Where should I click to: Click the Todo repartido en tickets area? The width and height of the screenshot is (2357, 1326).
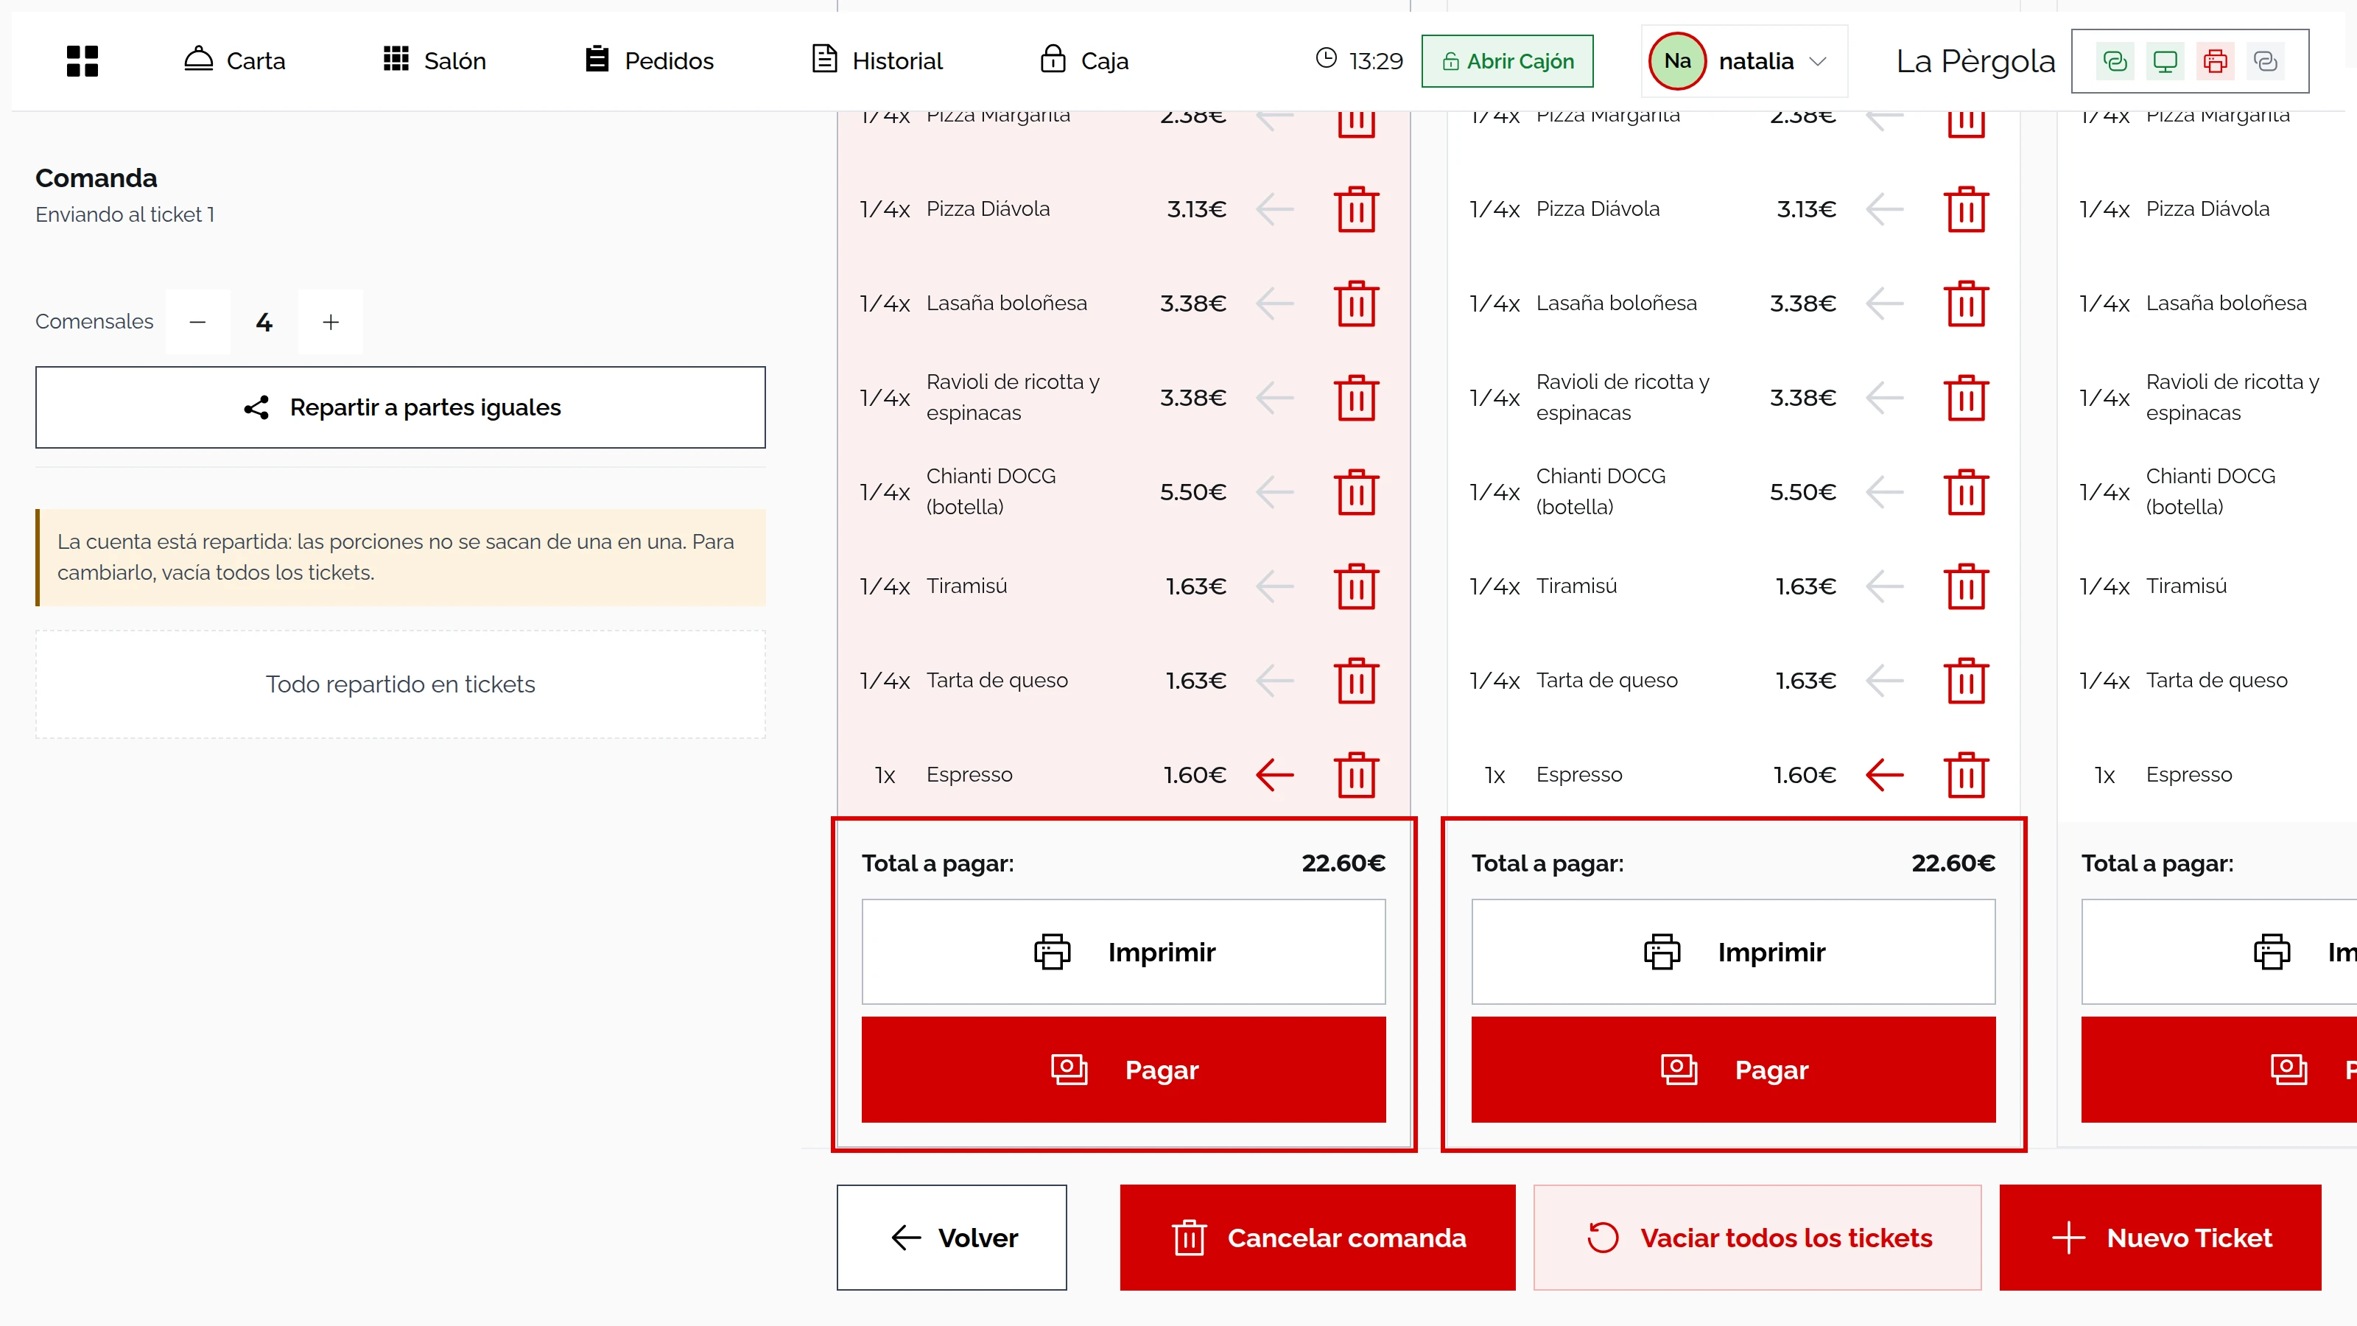pyautogui.click(x=400, y=684)
